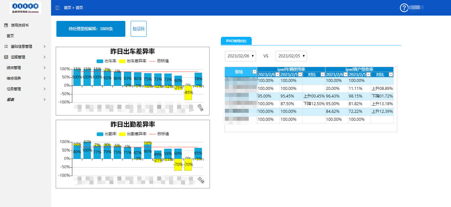Switch to the IPAD使用对比 tab

click(236, 41)
